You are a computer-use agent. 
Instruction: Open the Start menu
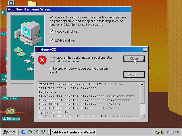pos(9,132)
